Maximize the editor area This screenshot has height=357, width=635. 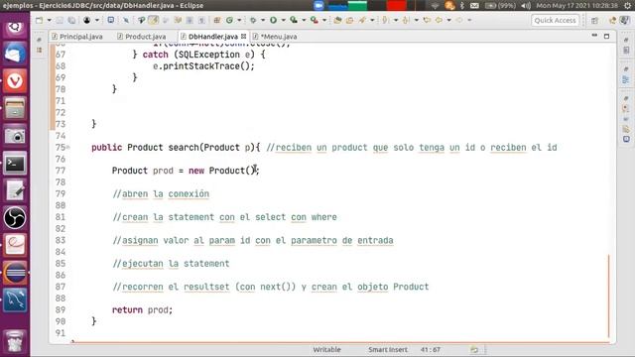click(x=606, y=36)
